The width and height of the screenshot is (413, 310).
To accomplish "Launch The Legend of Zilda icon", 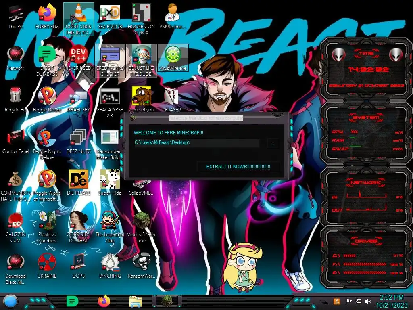I will point(110,227).
